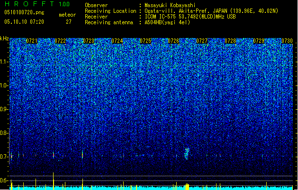Click the 0.6 frequency axis label
Image resolution: width=298 pixels, height=190 pixels.
pyautogui.click(x=4, y=180)
